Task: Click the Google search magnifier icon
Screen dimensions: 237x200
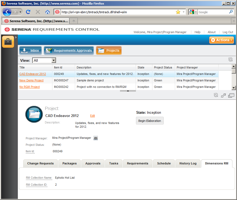Action: 231,12
